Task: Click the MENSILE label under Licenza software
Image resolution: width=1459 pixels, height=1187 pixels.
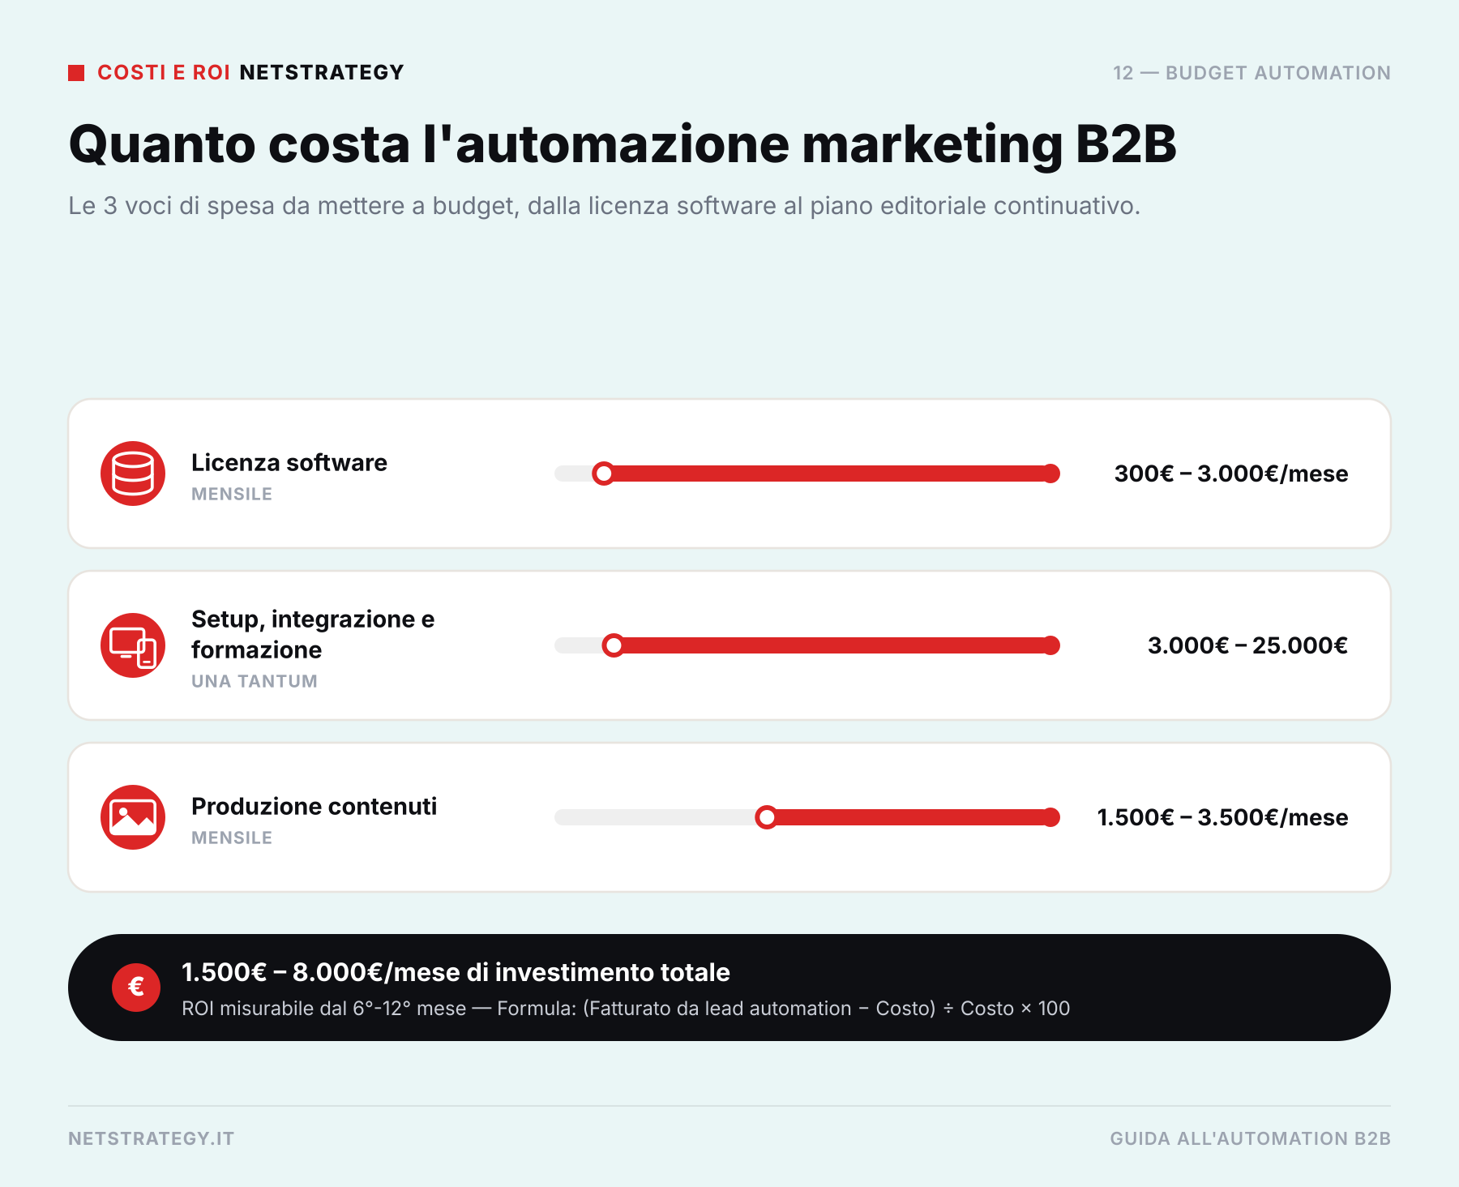Action: 232,494
